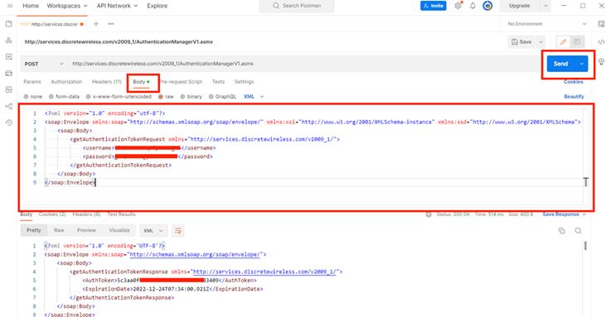The image size is (606, 317).
Task: Open notifications bell icon
Action: 473,6
